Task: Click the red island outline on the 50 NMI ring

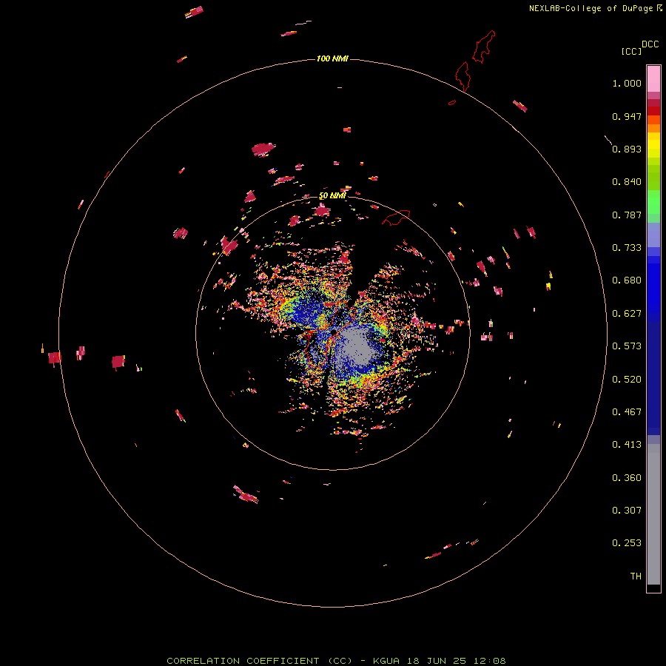Action: pos(396,217)
